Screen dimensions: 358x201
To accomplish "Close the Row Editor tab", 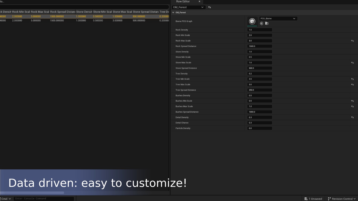I will [x=199, y=2].
